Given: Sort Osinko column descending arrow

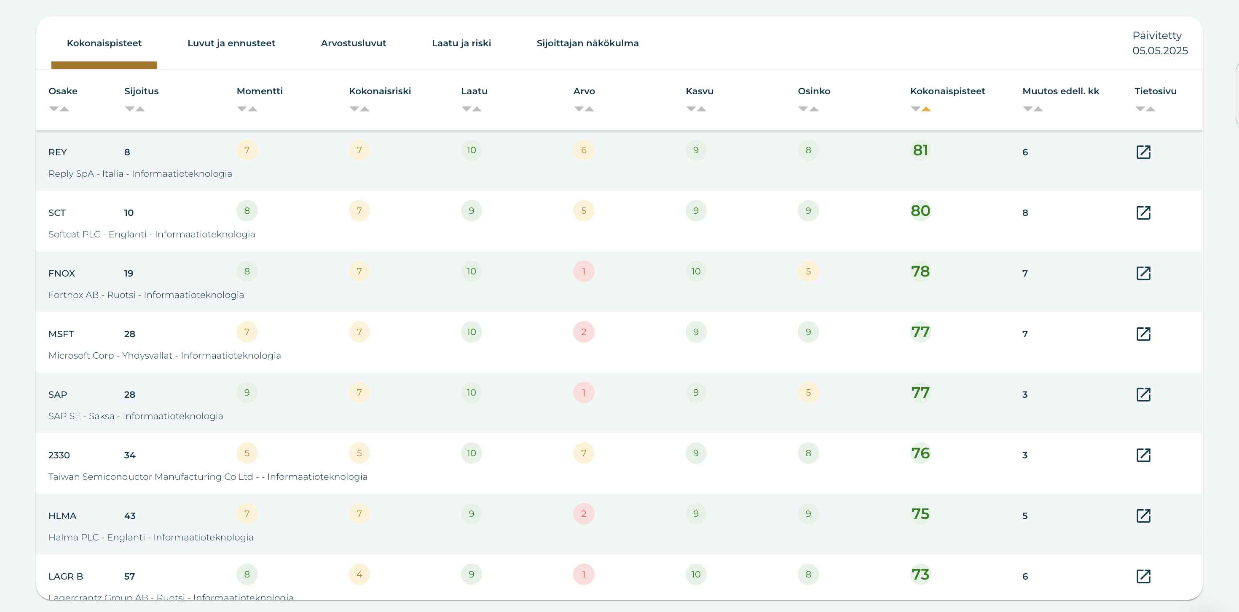Looking at the screenshot, I should click(x=803, y=109).
